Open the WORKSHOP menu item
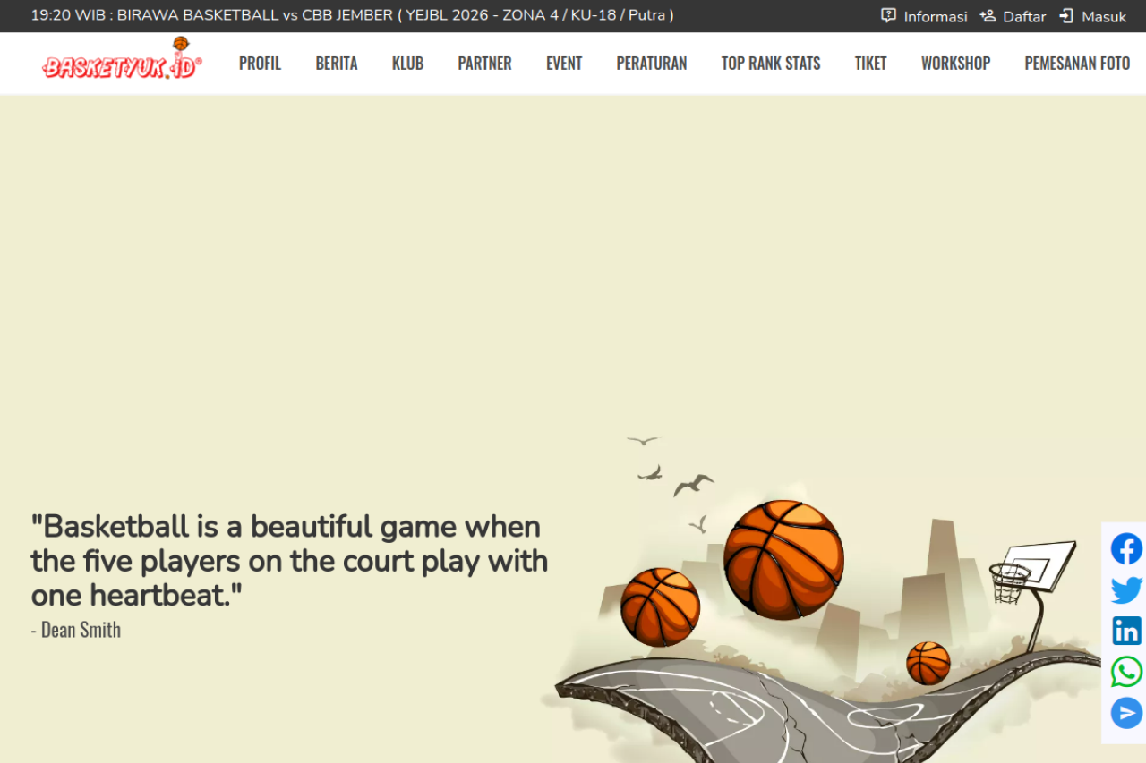Viewport: 1146px width, 763px height. point(955,64)
